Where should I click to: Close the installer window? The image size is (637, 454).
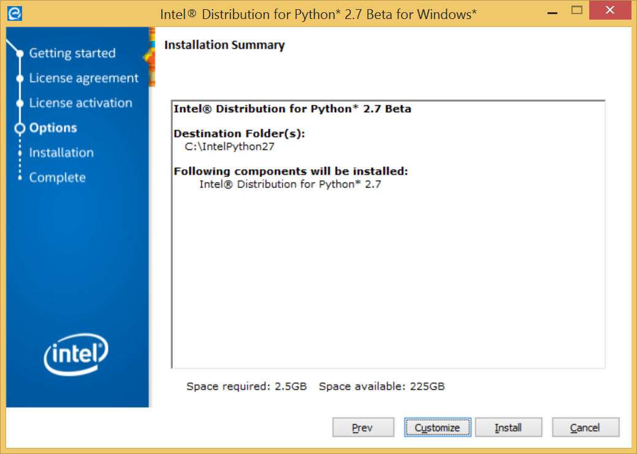pos(609,10)
